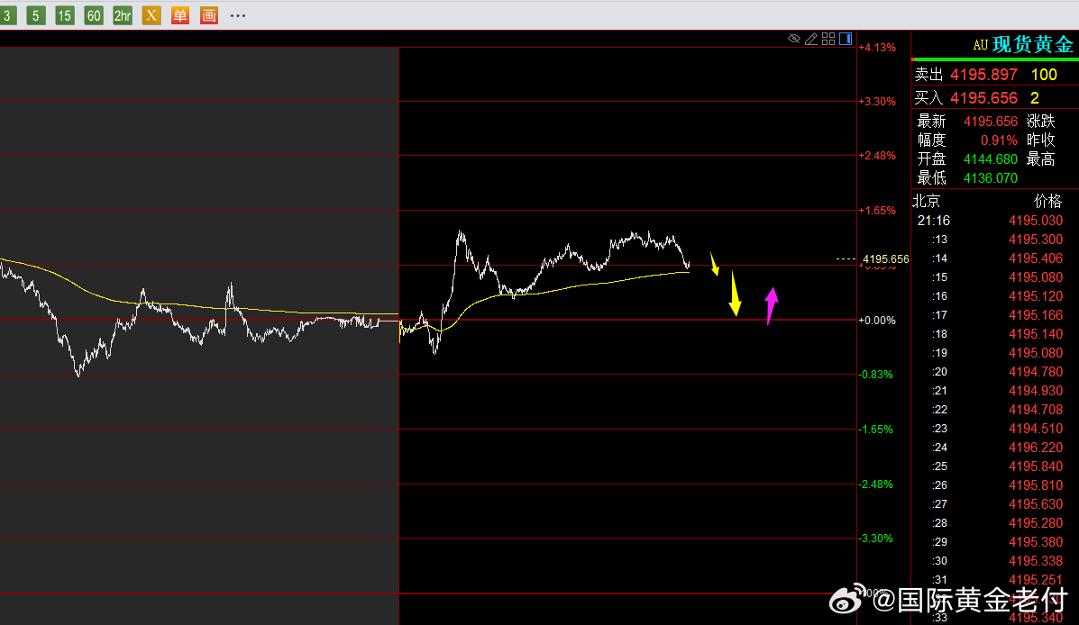
Task: Click the 卖出 sell price 4195.897
Action: (x=984, y=75)
